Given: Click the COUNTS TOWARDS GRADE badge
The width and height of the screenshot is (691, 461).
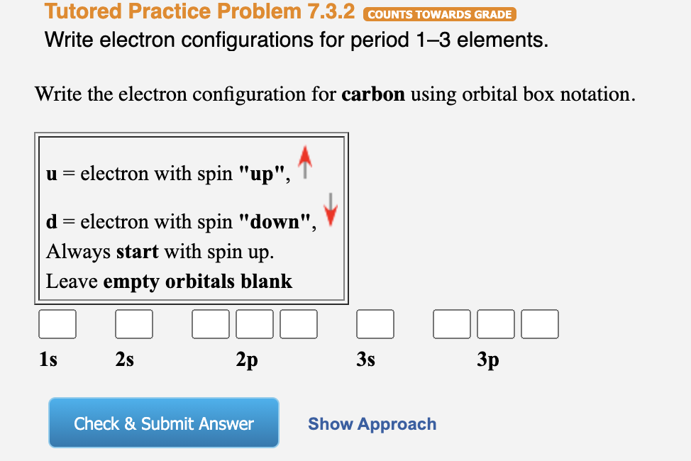Looking at the screenshot, I should pos(438,13).
